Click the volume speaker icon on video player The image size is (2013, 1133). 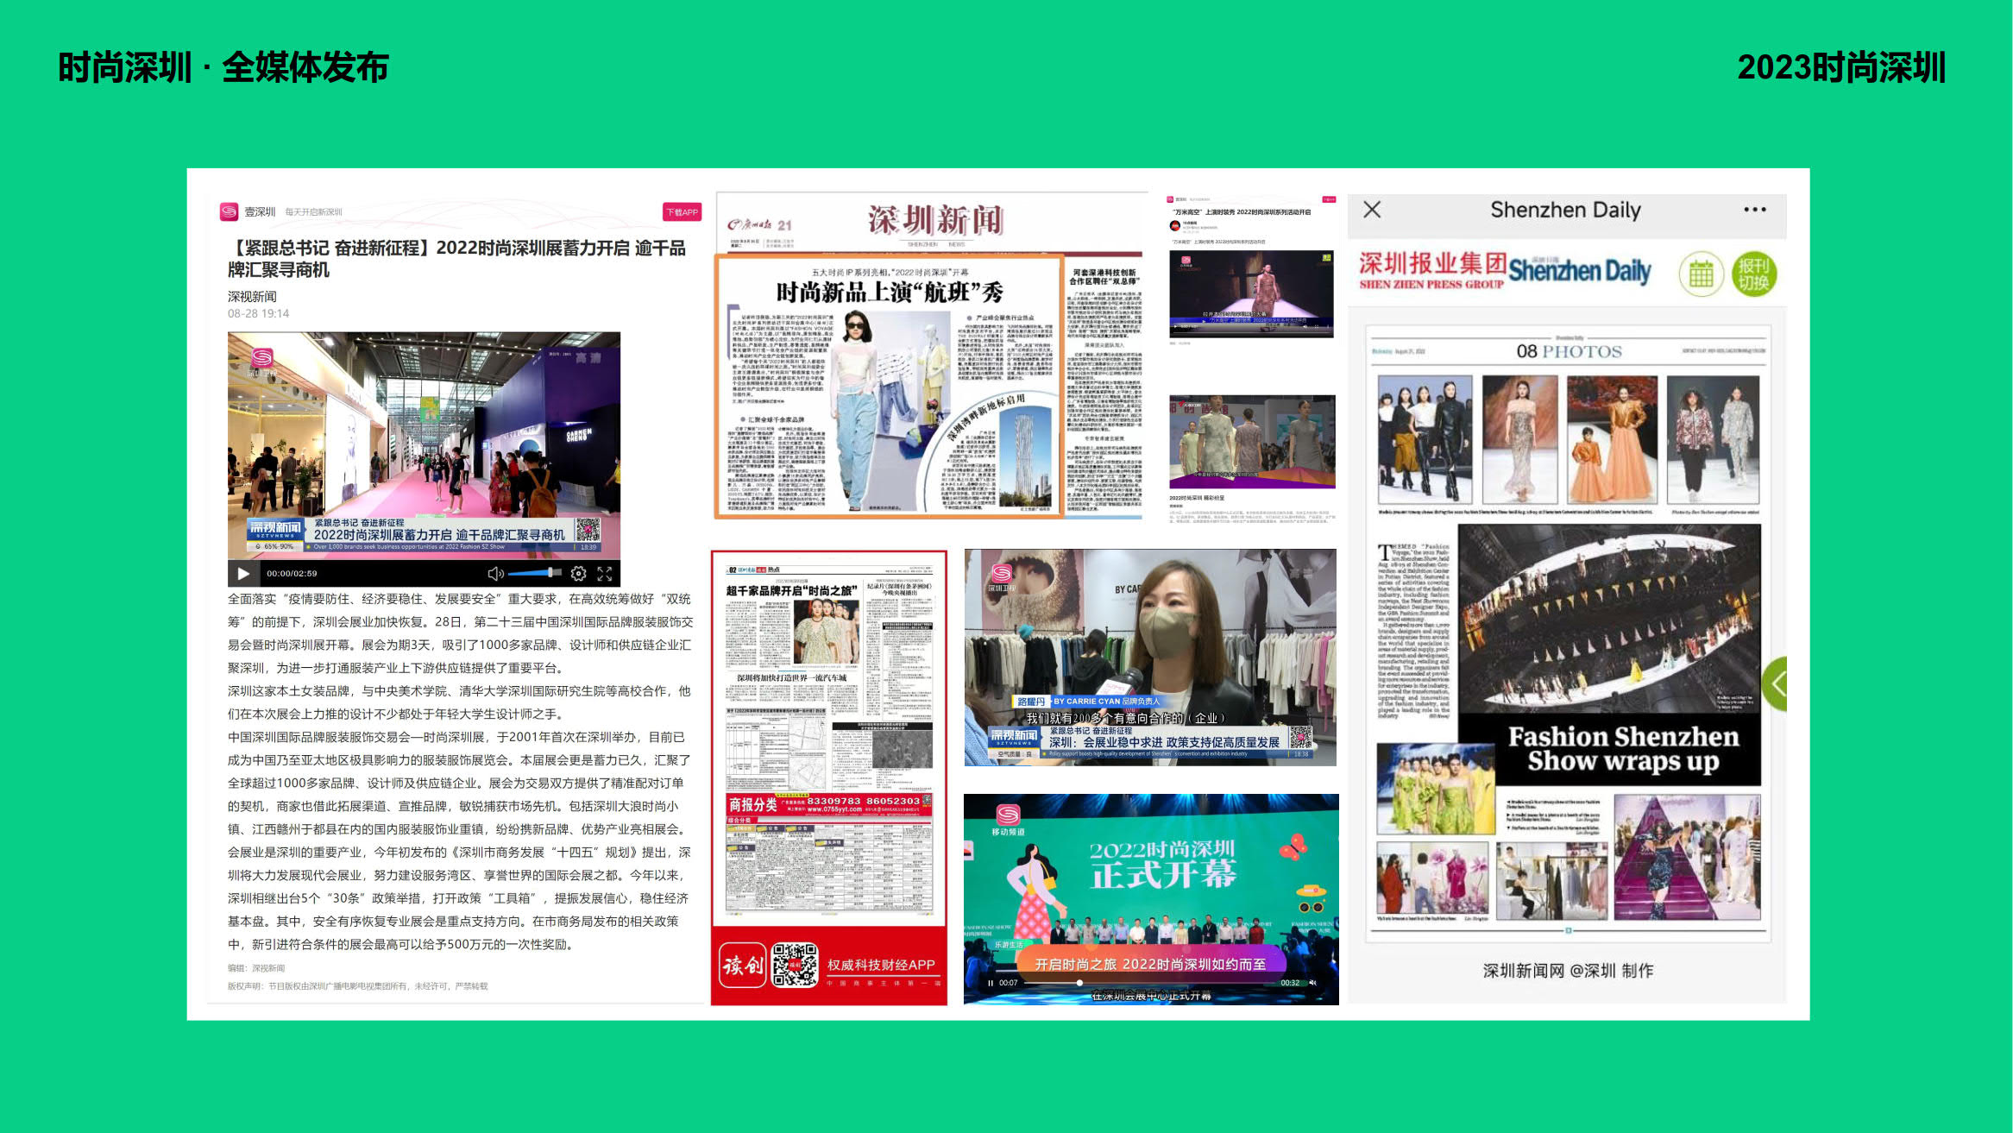495,573
